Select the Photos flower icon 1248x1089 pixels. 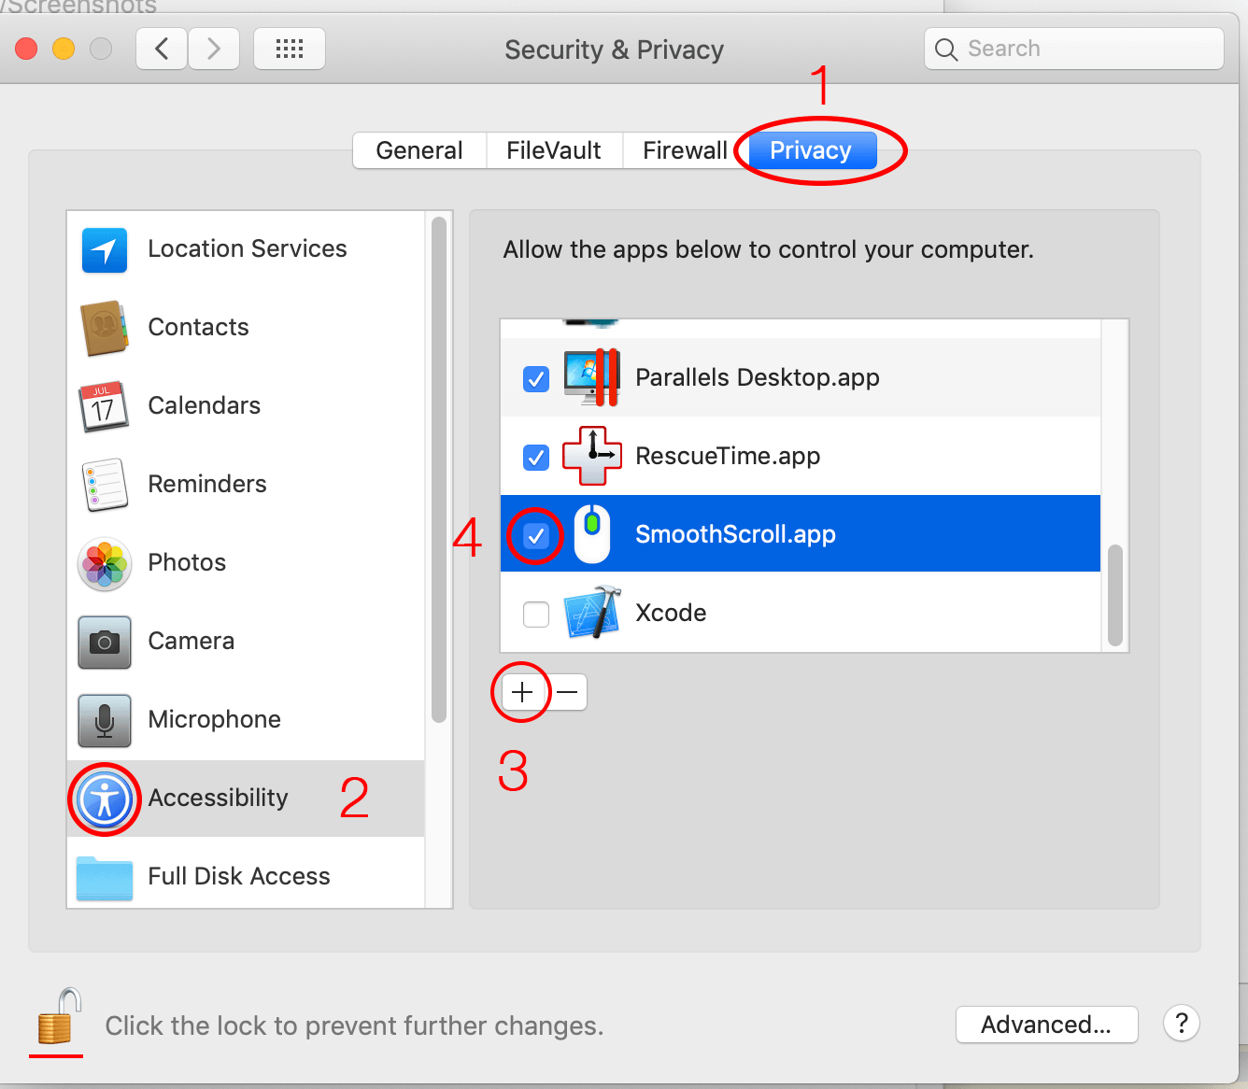(105, 563)
